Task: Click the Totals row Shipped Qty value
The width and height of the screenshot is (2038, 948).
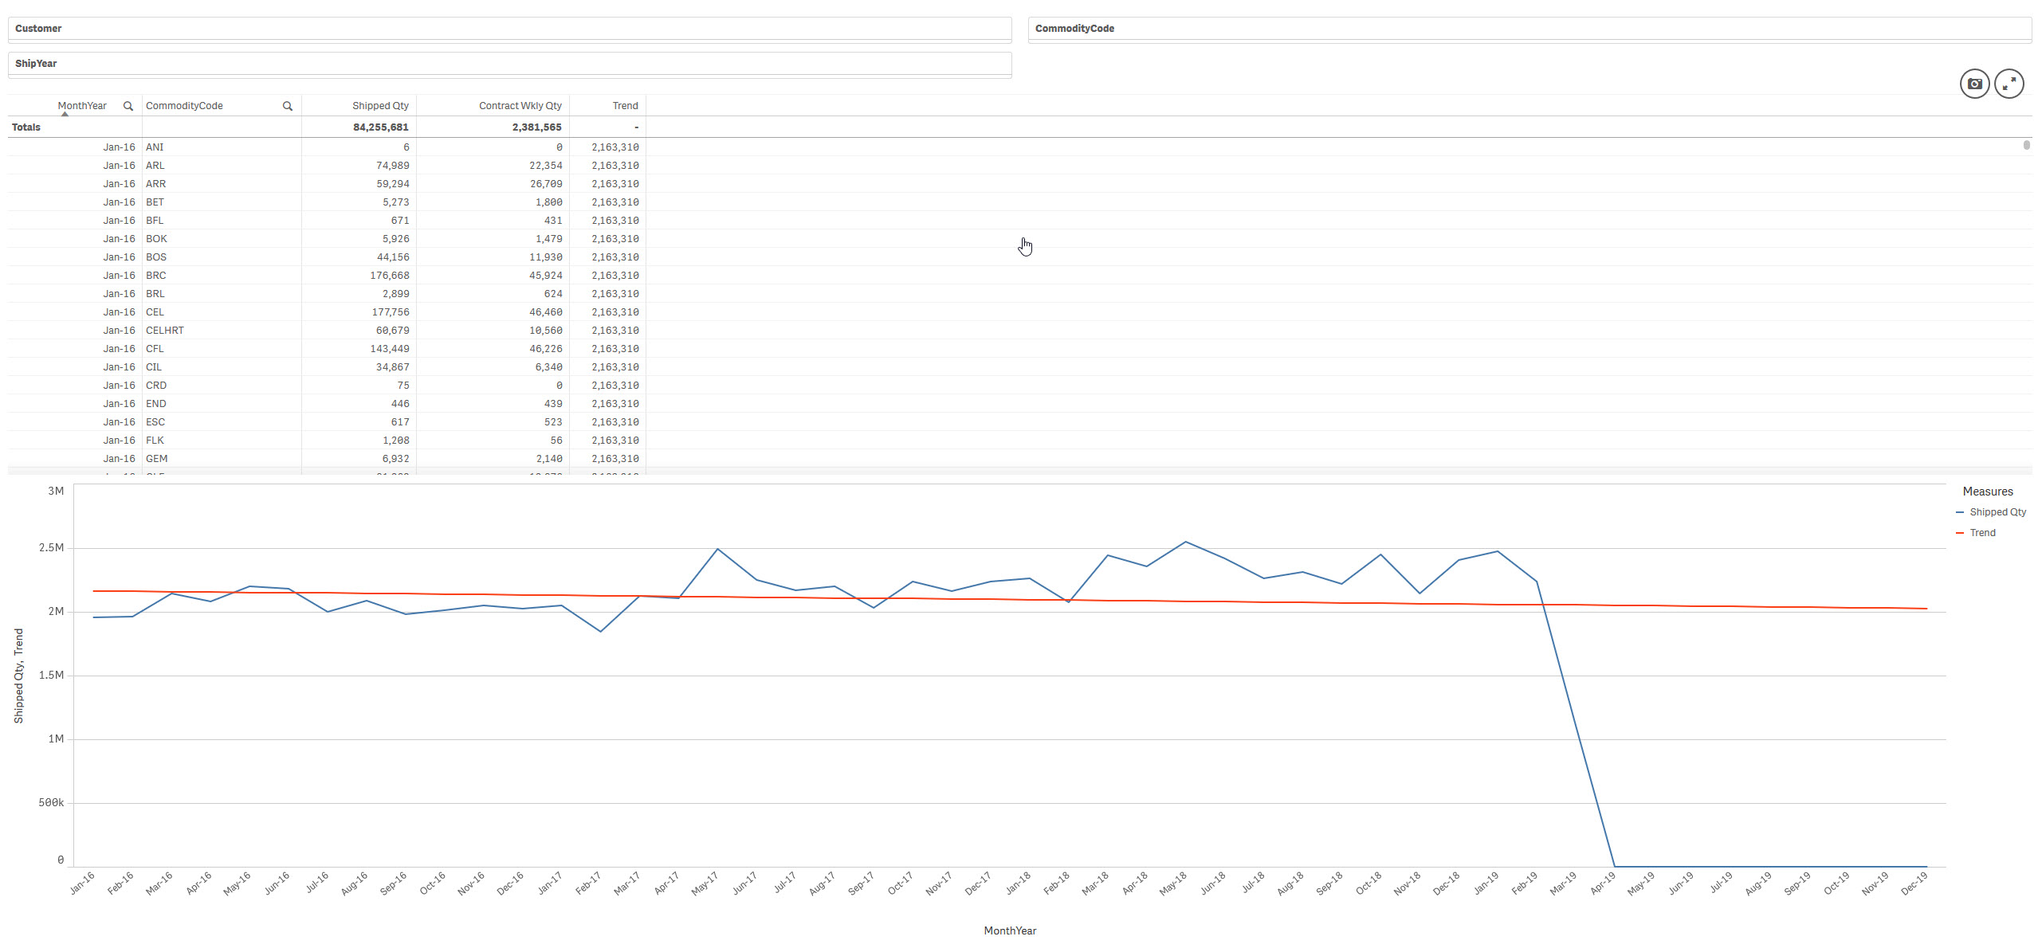Action: [380, 127]
